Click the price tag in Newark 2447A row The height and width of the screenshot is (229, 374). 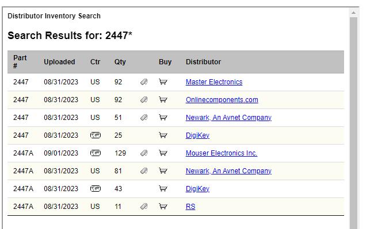coord(144,170)
